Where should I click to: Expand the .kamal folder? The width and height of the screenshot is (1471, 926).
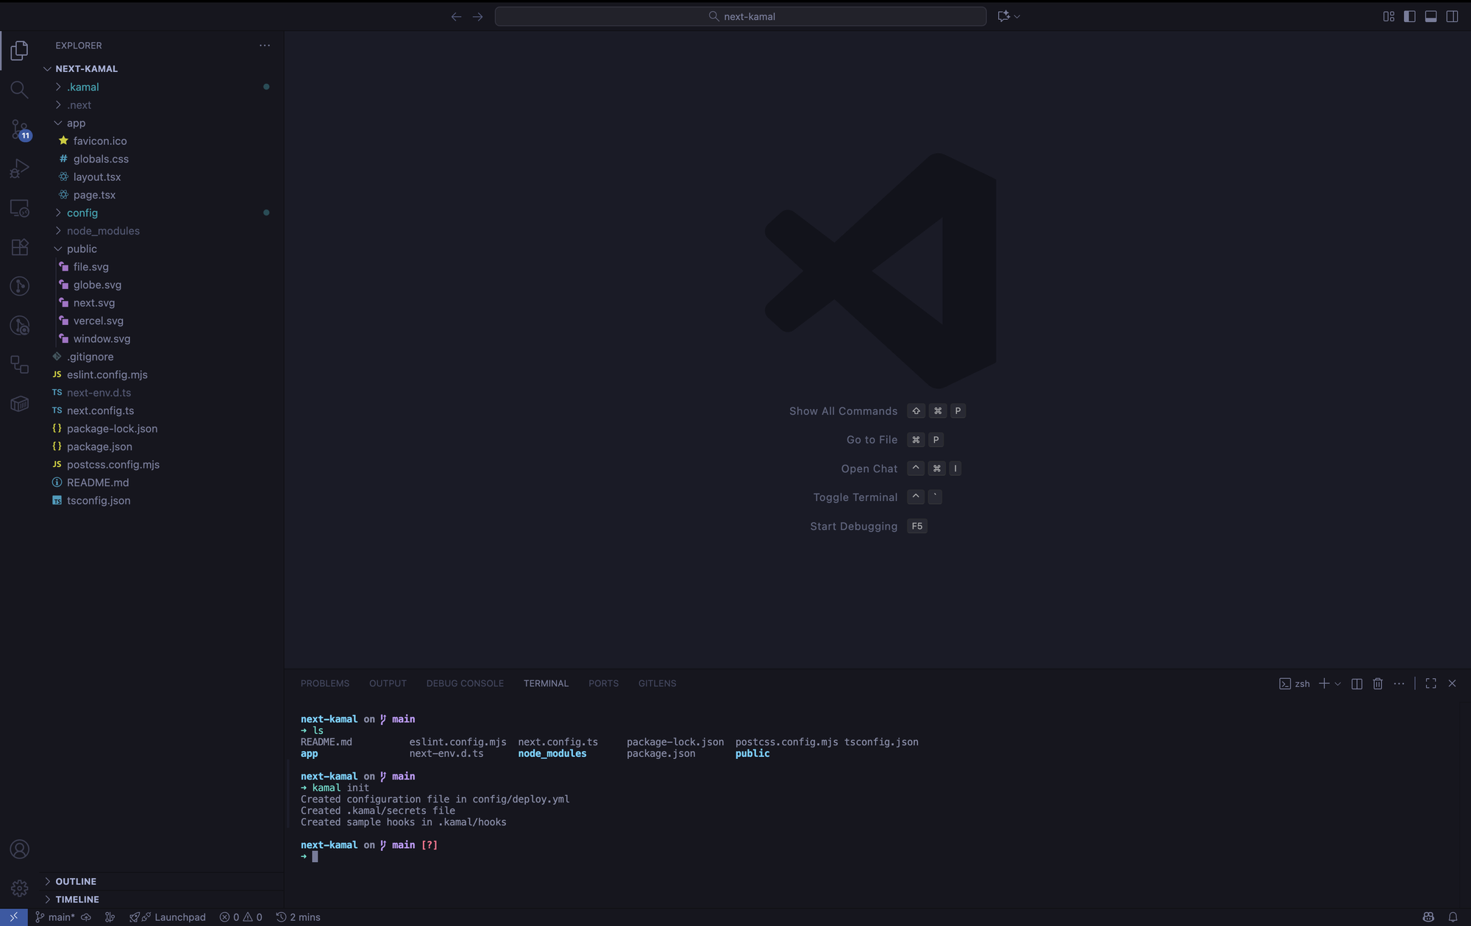click(x=82, y=87)
